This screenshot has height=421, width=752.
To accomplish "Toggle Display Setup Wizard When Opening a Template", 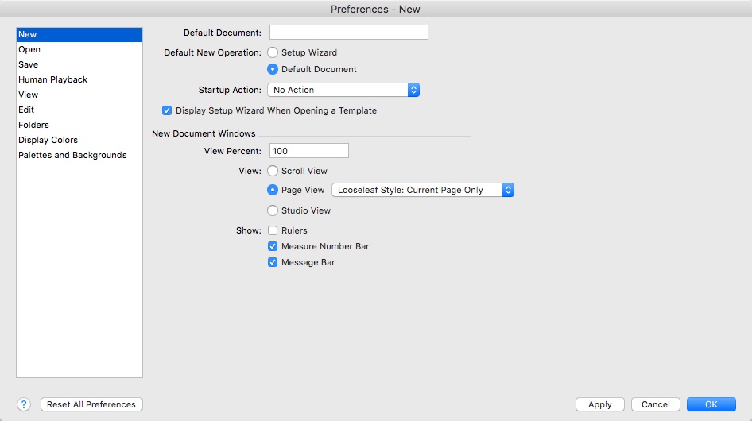I will coord(167,110).
